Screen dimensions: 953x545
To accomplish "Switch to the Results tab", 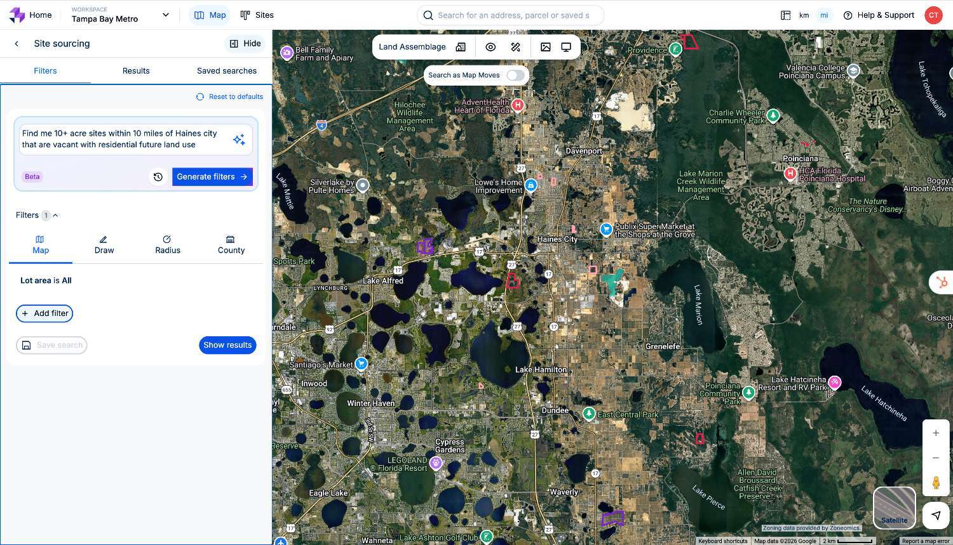I will 136,71.
